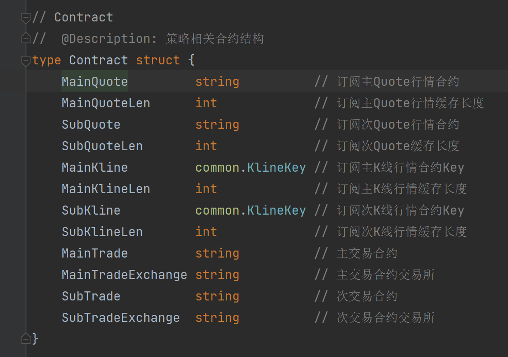Click the MainKlineLen int type
The height and width of the screenshot is (357, 508).
point(206,189)
